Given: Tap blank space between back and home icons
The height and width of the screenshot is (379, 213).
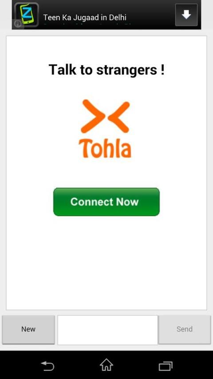Looking at the screenshot, I should tap(77, 366).
